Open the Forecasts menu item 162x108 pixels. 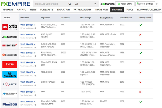[47, 9]
